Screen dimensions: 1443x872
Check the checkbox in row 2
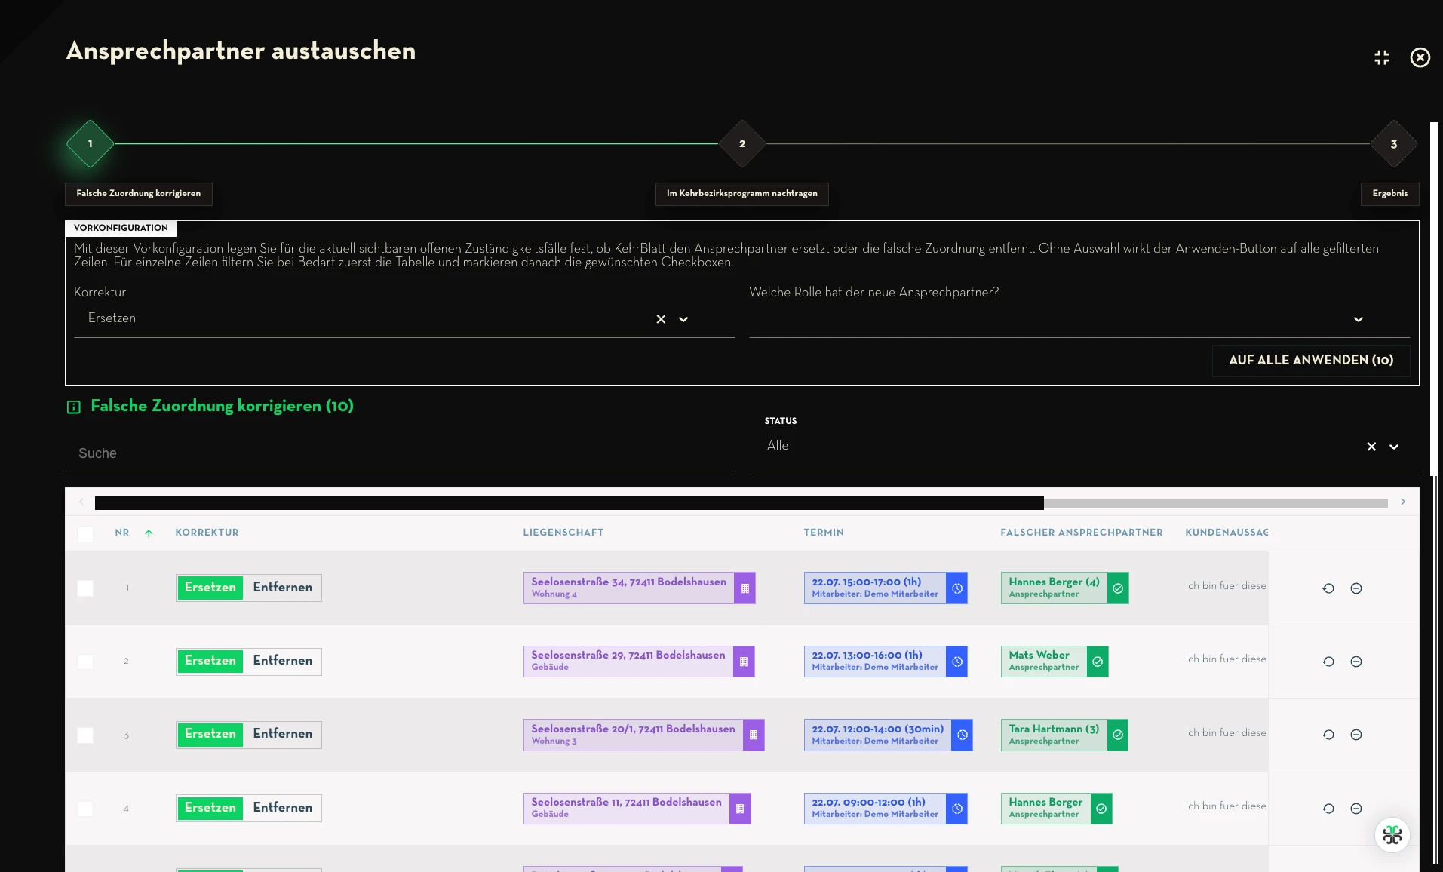point(85,662)
